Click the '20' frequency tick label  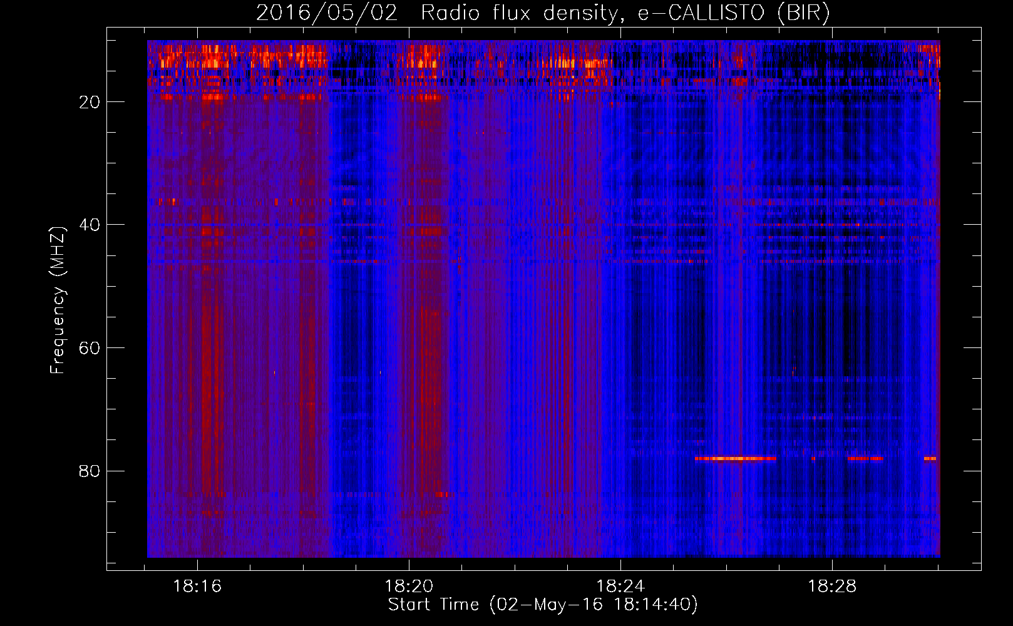[x=90, y=102]
